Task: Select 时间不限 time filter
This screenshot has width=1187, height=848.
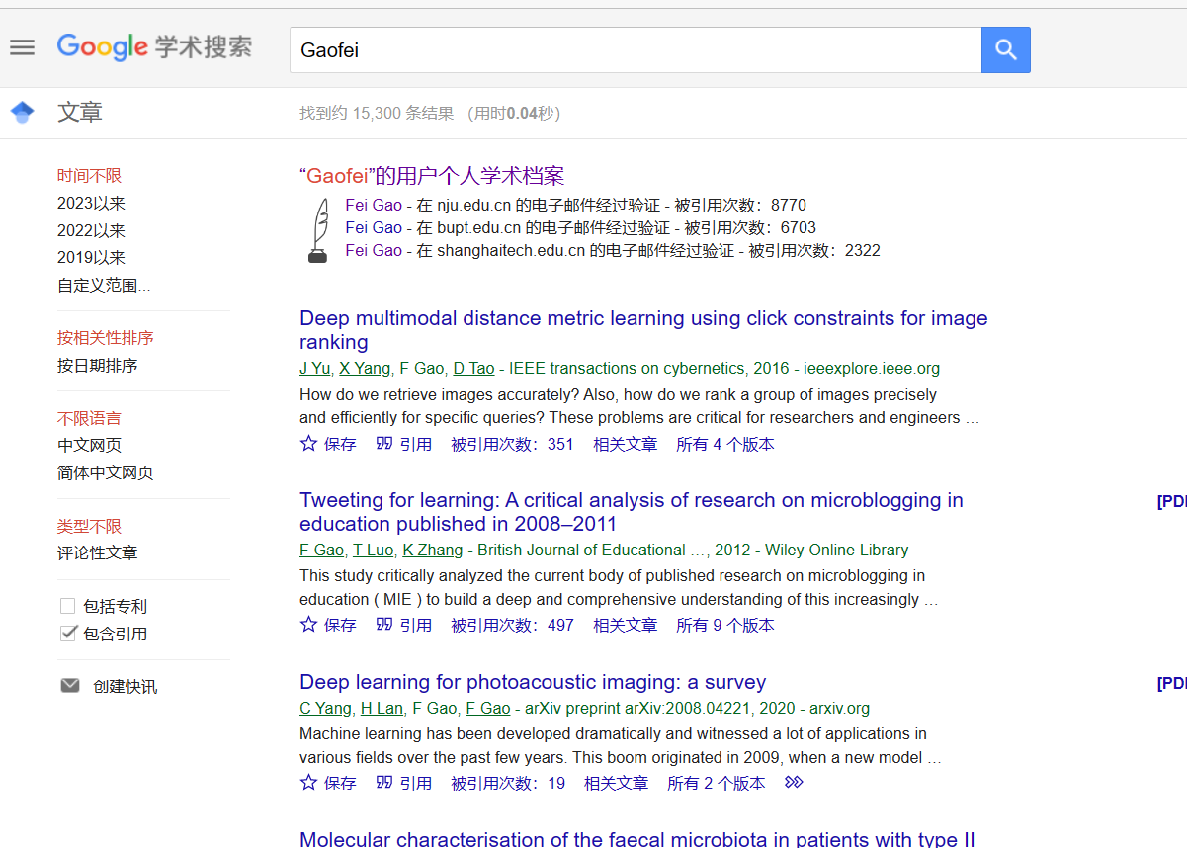Action: coord(90,176)
